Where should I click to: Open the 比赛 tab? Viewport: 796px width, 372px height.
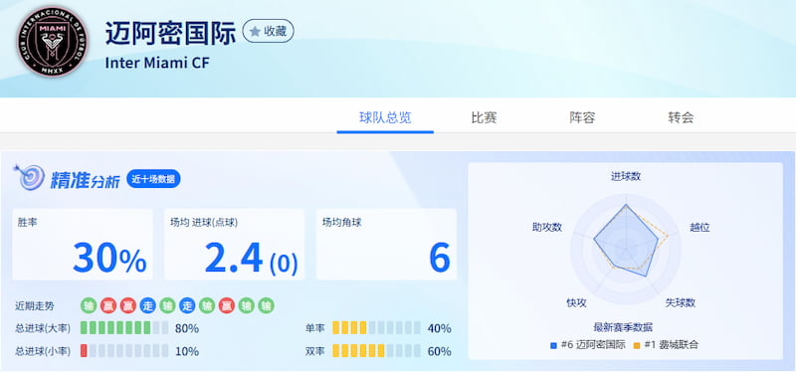point(484,118)
